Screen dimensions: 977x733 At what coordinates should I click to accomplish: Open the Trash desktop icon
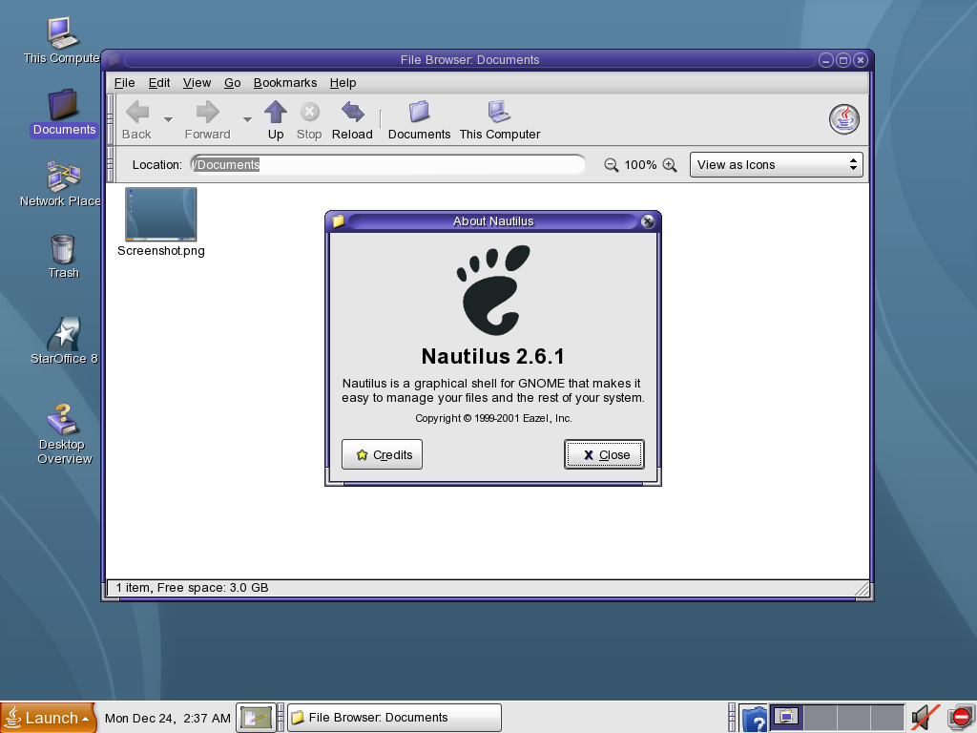pyautogui.click(x=63, y=257)
